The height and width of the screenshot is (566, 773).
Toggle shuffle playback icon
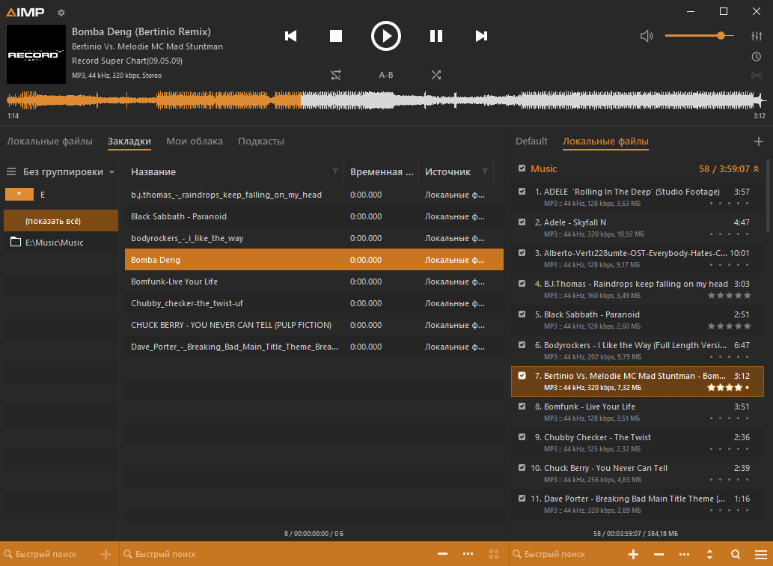point(436,75)
